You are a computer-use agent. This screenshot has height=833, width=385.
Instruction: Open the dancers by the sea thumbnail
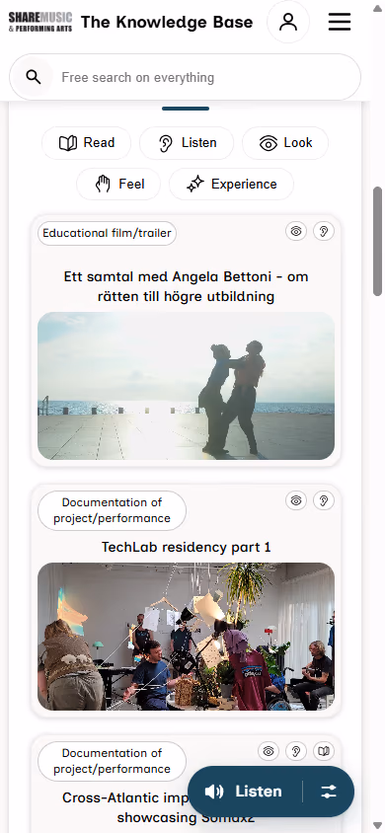point(186,386)
